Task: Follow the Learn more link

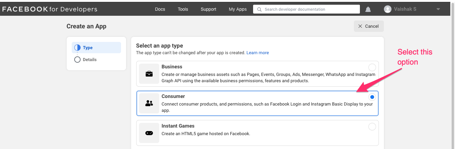Action: point(258,53)
